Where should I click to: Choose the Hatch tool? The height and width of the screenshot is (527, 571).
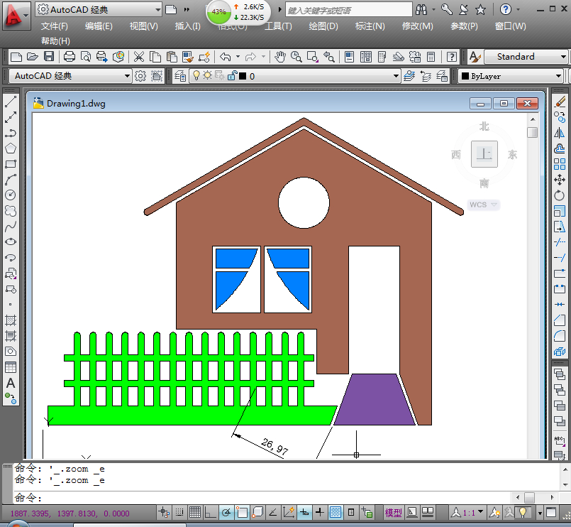click(11, 320)
